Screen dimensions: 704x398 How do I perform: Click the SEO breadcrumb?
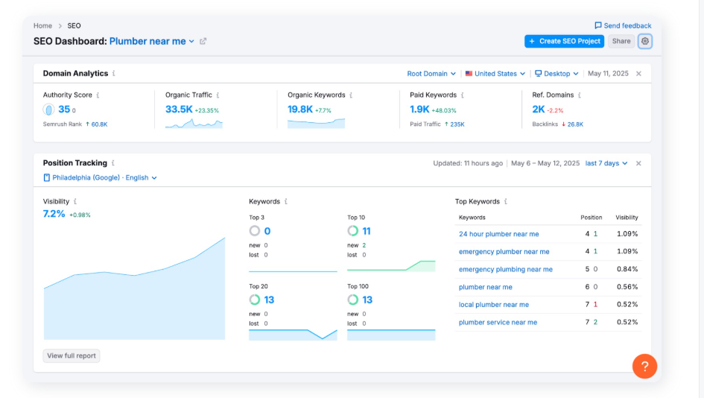pos(74,25)
